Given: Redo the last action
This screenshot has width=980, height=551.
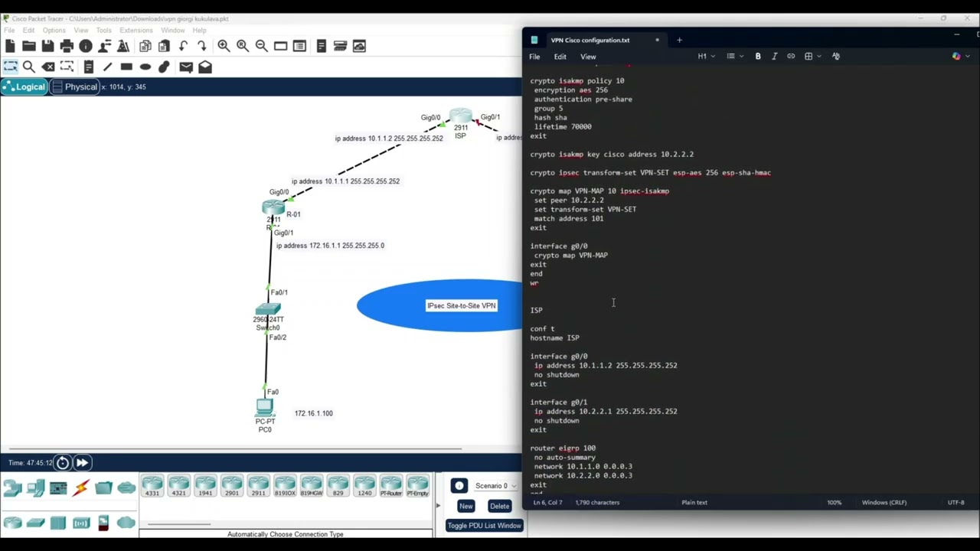Looking at the screenshot, I should [201, 47].
